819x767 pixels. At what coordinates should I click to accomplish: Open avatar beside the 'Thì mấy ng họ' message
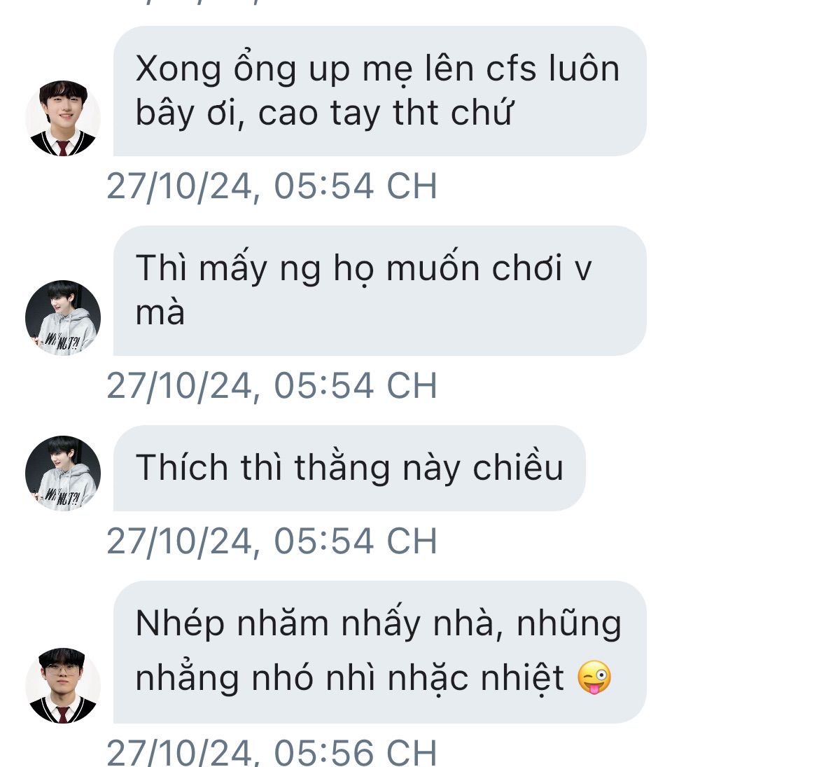point(63,318)
